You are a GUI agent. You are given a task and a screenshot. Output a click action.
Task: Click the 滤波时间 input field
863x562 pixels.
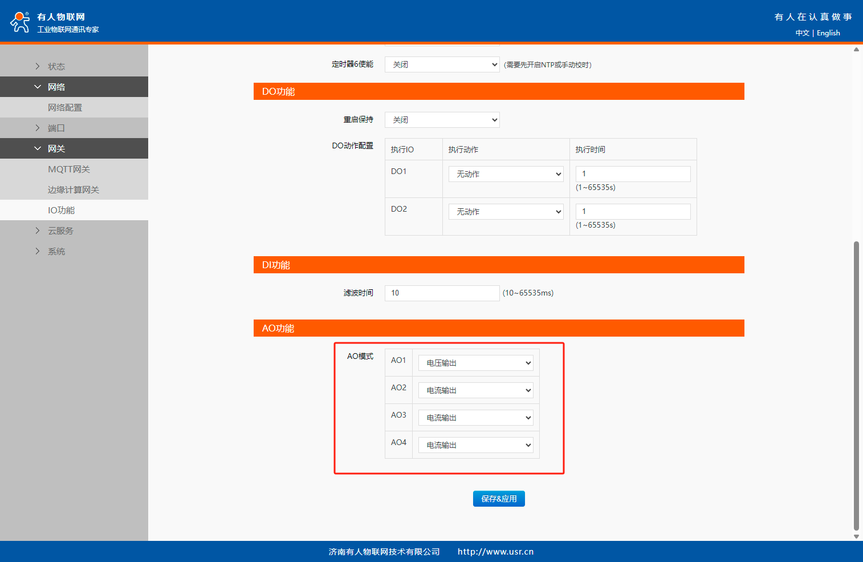(442, 293)
